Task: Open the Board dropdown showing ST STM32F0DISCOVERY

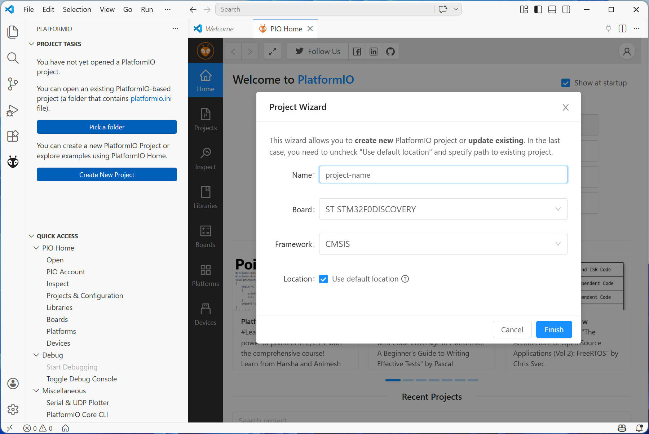Action: (x=443, y=209)
